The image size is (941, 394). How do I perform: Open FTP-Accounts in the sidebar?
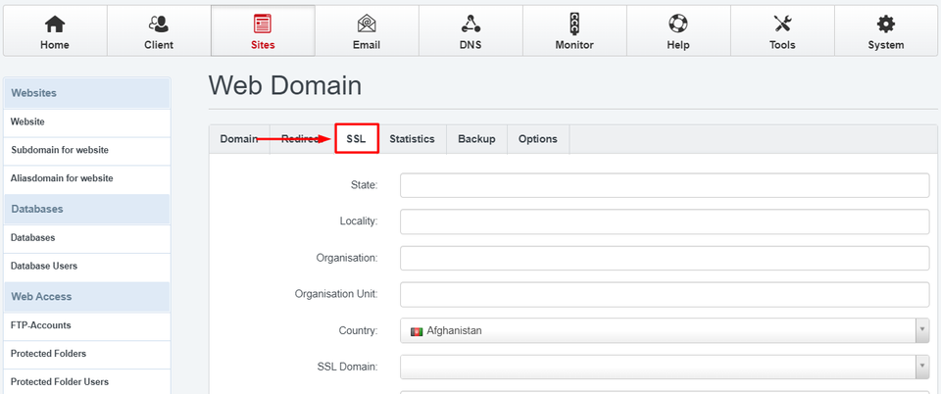(40, 325)
